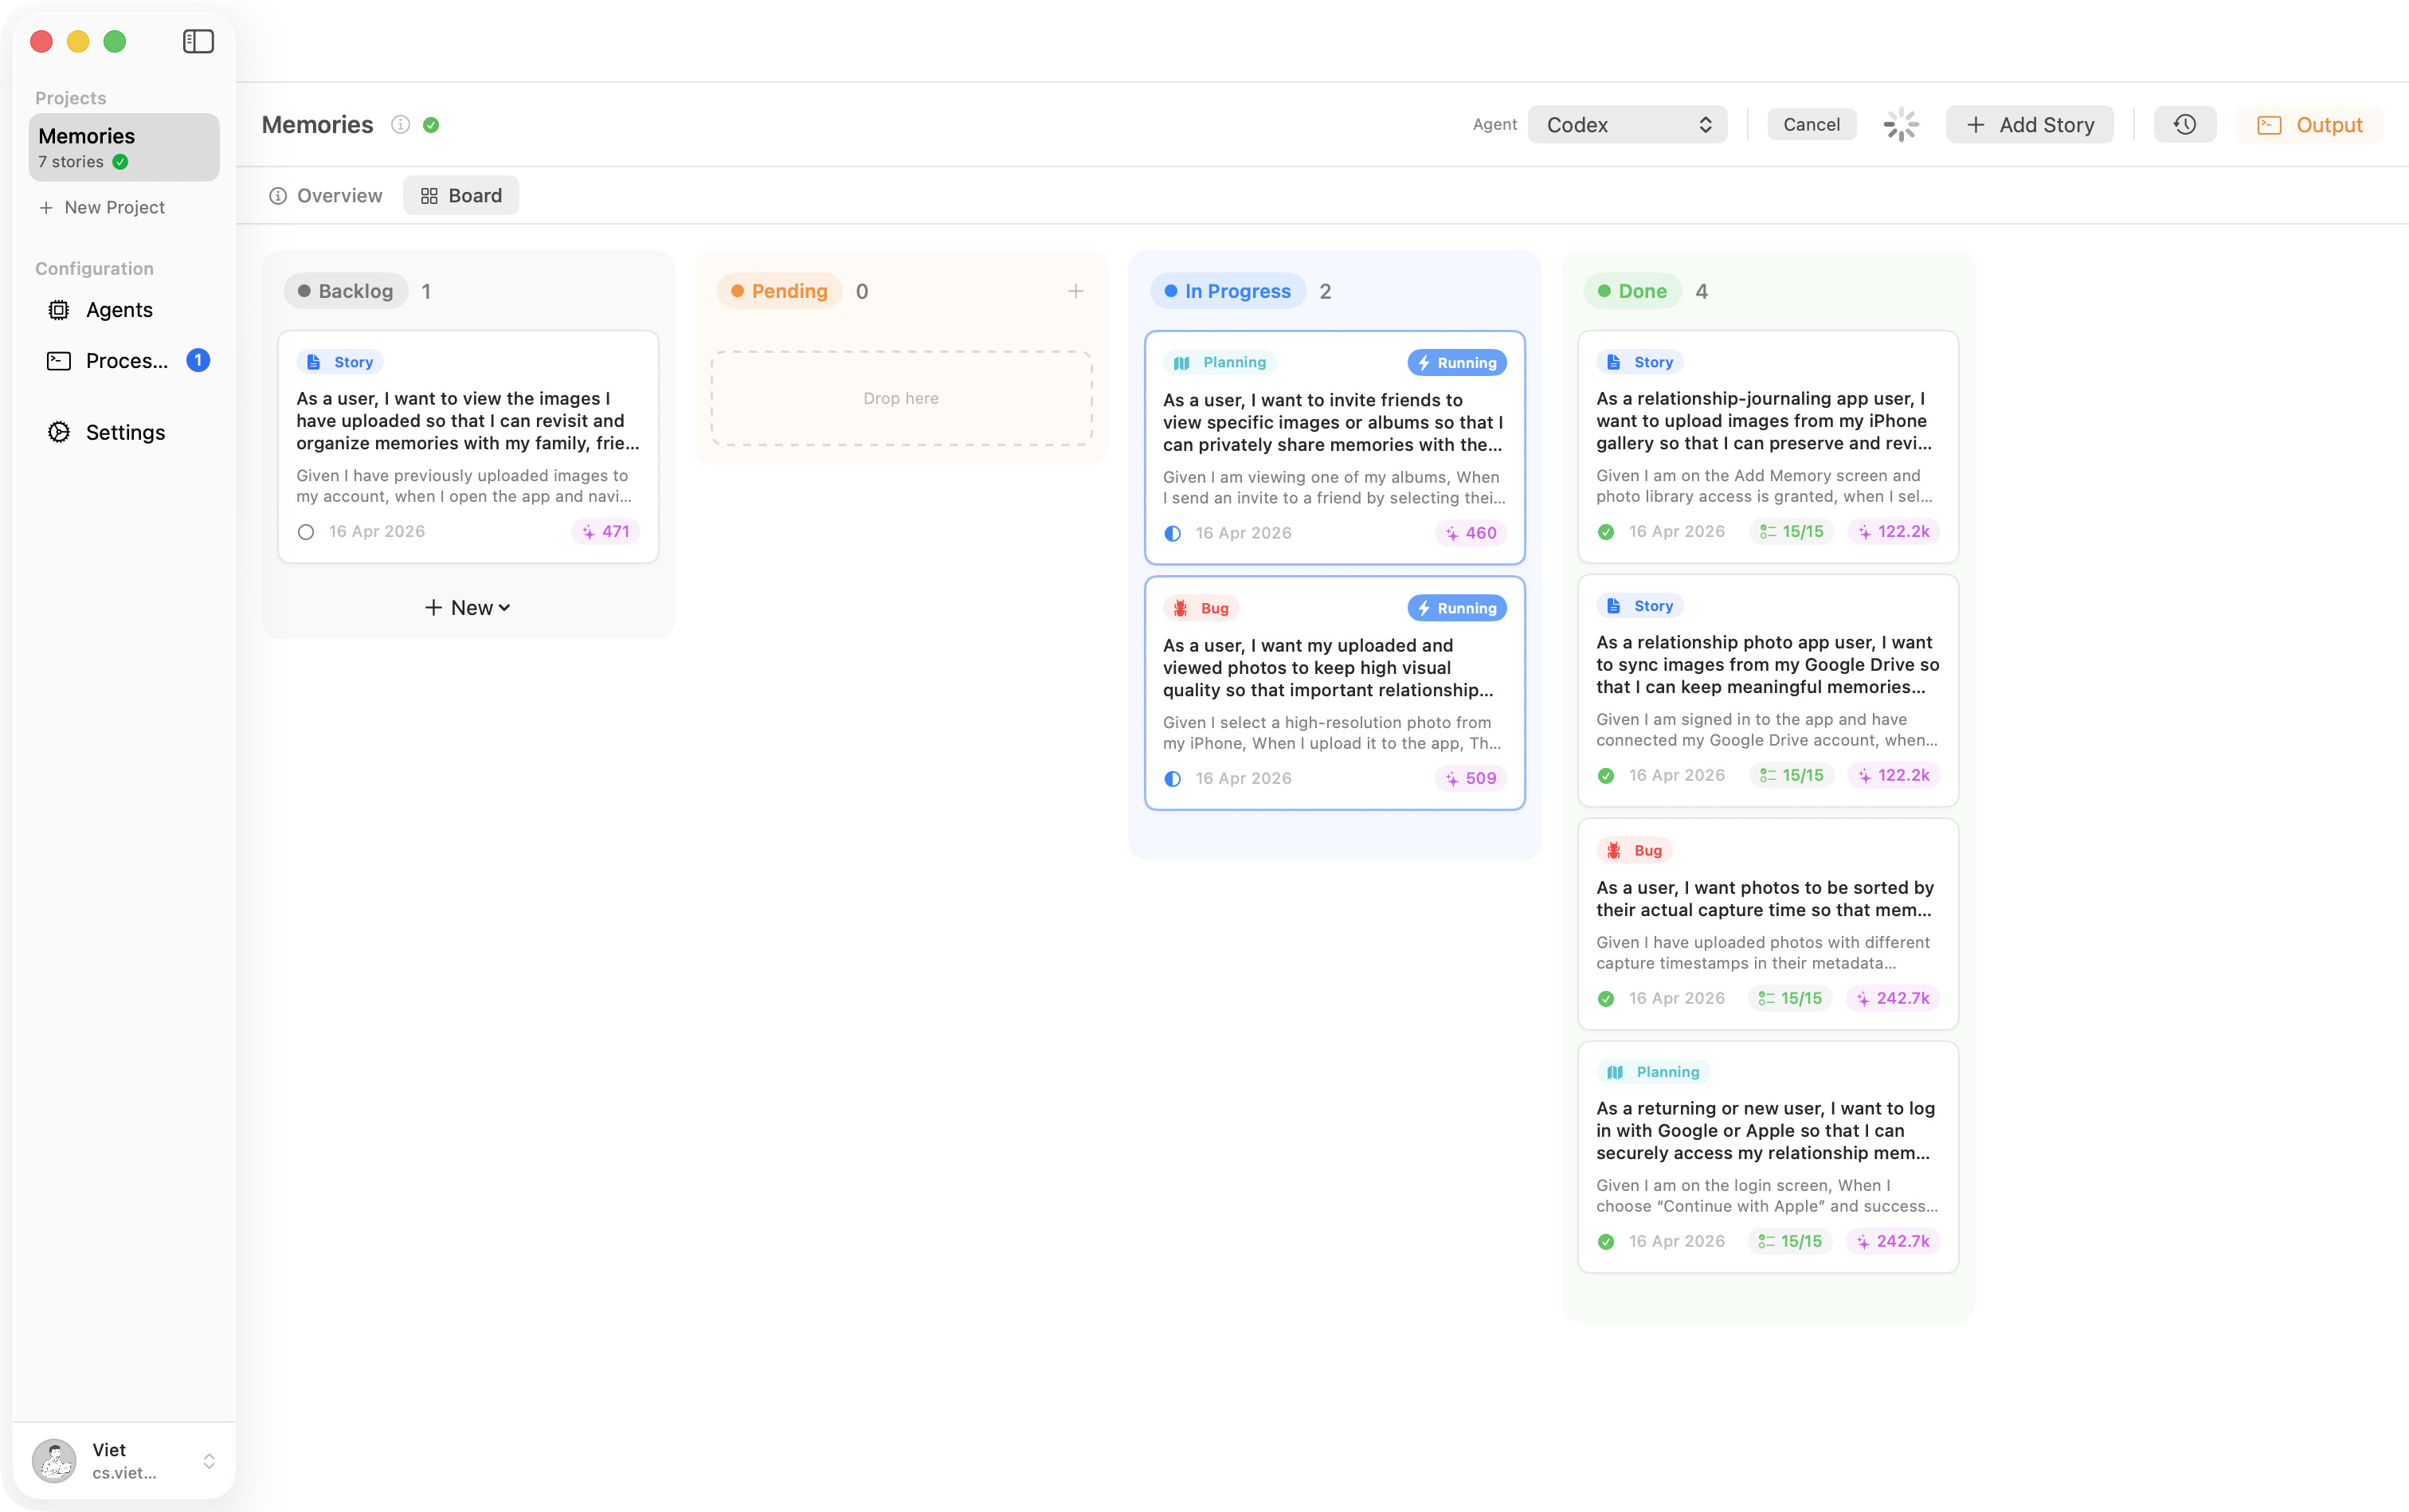Screen dimensions: 2409x1512
Task: Open the iPhone gallery upload story card
Action: (1767, 447)
